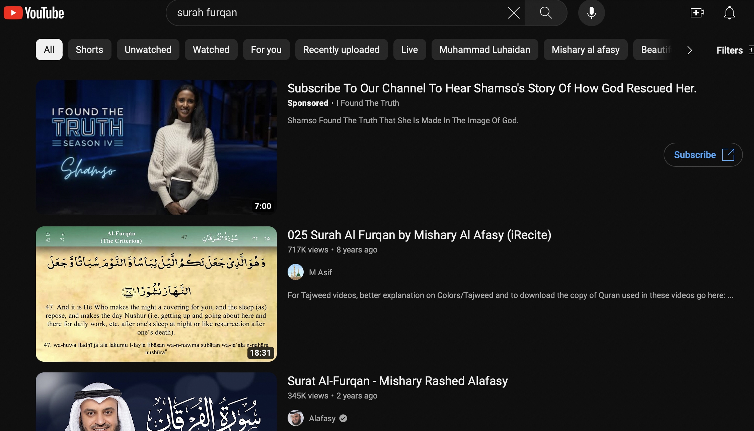Select the Shorts filter chip
Screen dimensions: 754x431
click(89, 50)
